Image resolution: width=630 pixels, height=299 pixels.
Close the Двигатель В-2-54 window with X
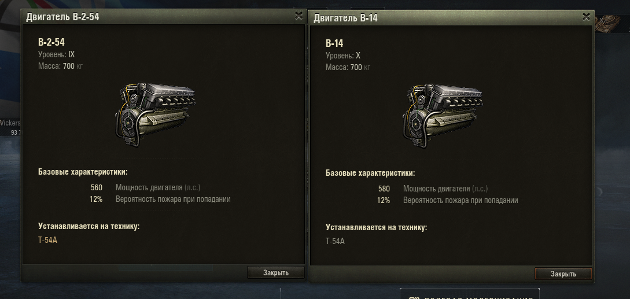(299, 16)
